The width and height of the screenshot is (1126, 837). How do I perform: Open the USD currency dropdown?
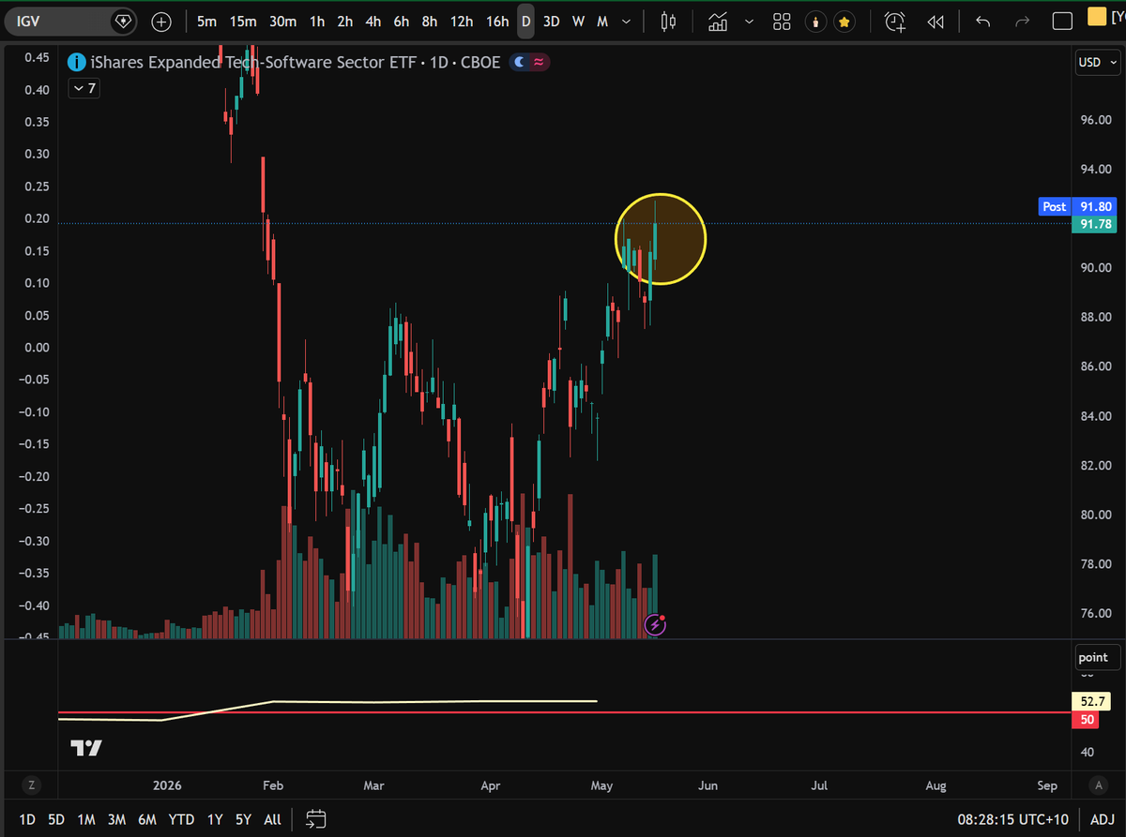pos(1097,63)
